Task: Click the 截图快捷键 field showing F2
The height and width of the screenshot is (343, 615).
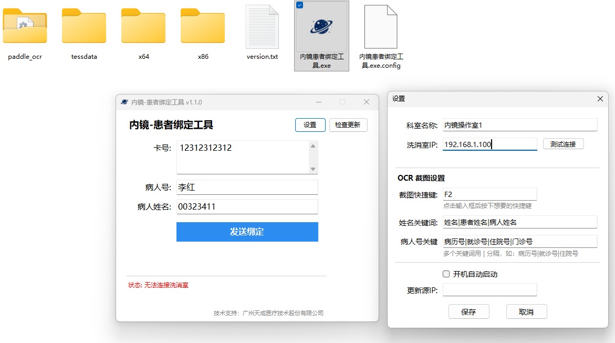Action: (x=490, y=194)
